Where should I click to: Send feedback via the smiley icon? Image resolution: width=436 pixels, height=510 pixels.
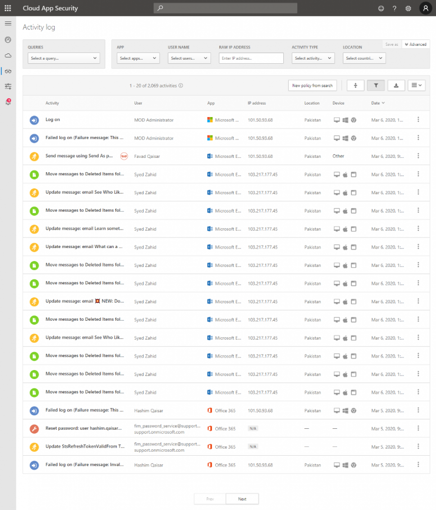click(x=381, y=8)
